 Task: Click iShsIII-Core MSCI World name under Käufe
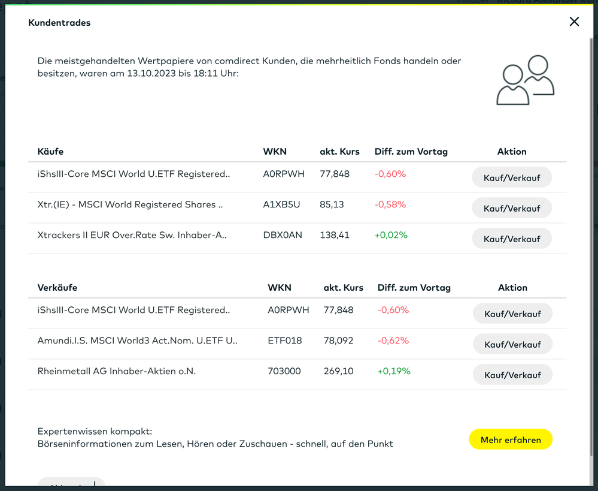click(x=133, y=174)
